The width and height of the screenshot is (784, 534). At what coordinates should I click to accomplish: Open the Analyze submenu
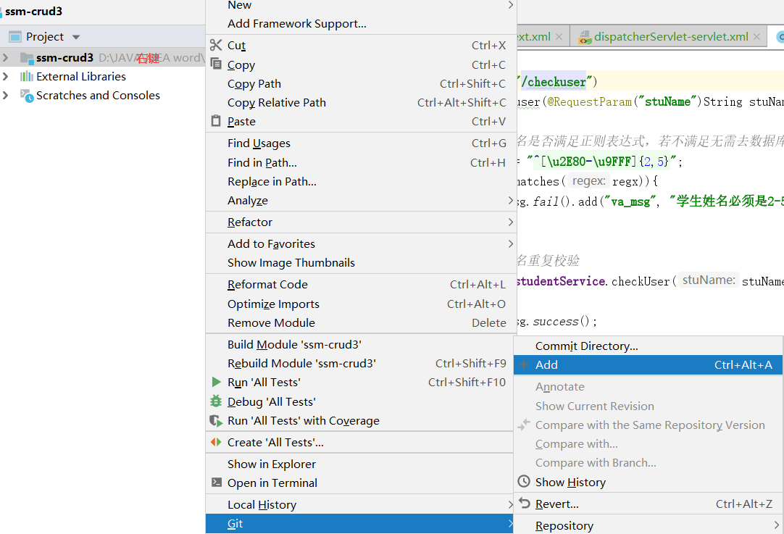click(359, 201)
